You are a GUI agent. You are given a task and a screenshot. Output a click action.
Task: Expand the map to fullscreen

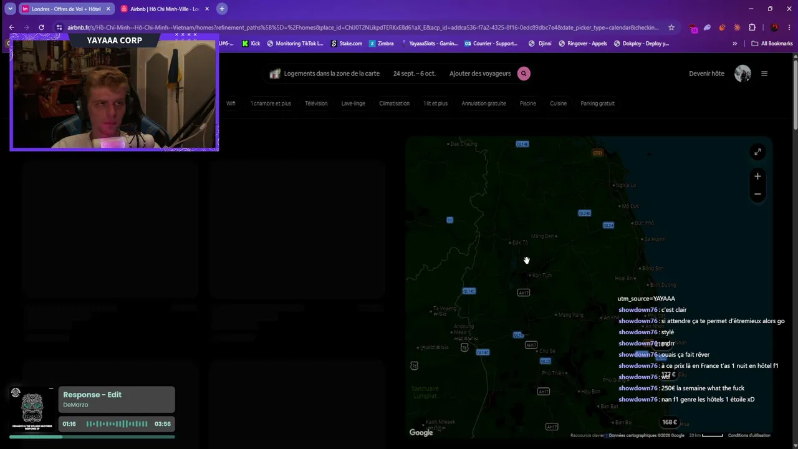pyautogui.click(x=757, y=152)
